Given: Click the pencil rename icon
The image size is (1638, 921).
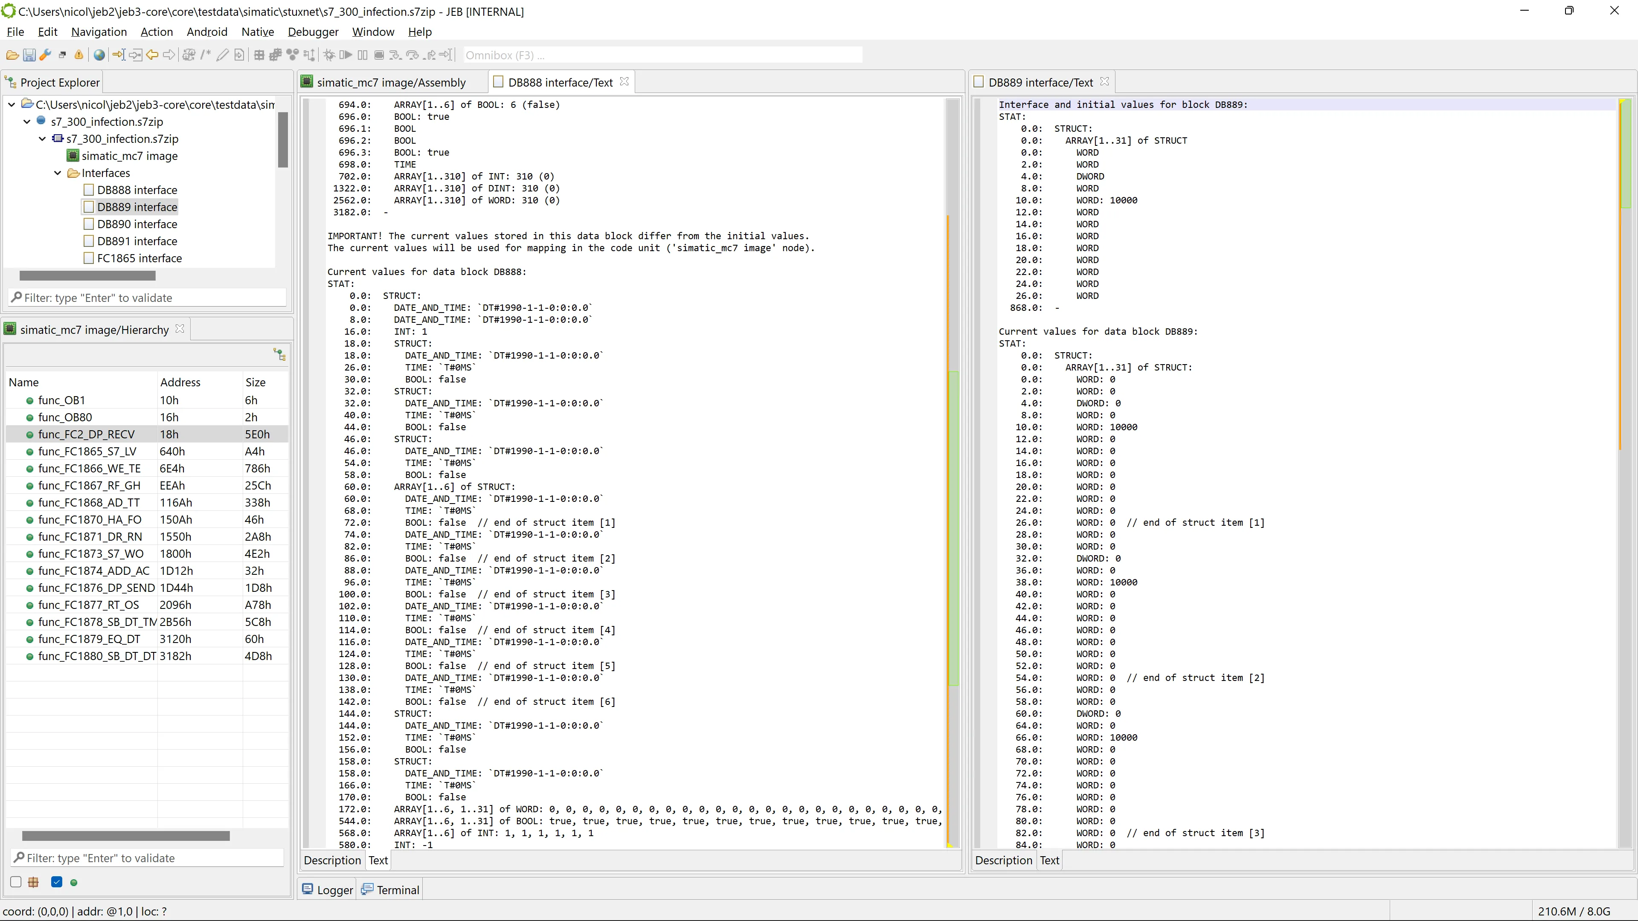Looking at the screenshot, I should click(222, 55).
